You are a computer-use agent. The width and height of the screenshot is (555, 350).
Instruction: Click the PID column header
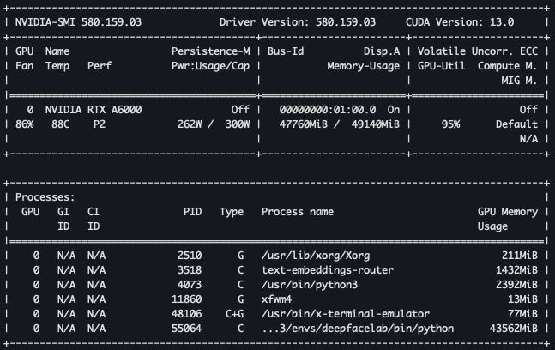192,212
